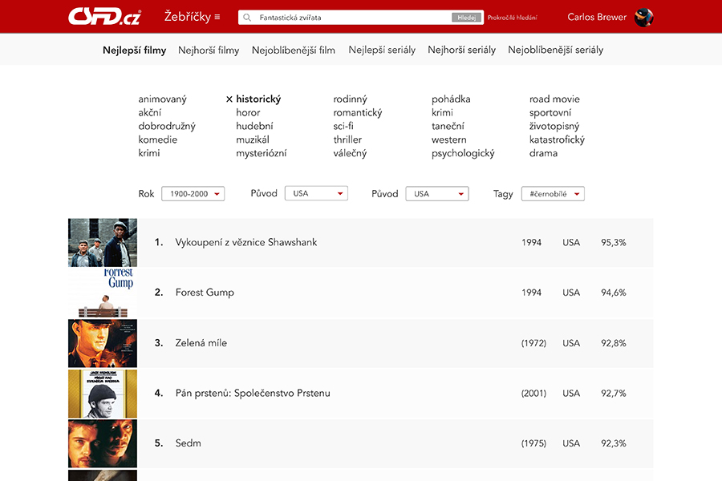722x481 pixels.
Task: Open the Shawshank film poster thumbnail
Action: [x=103, y=242]
